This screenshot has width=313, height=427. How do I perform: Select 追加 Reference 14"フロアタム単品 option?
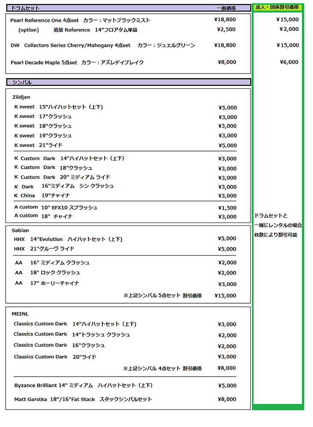(x=95, y=30)
